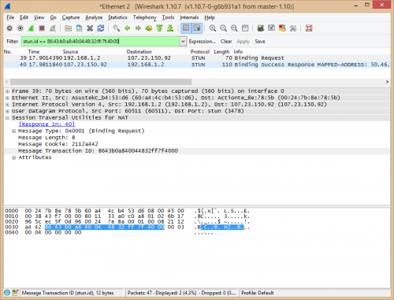
Task: Edit capture filters icon
Action: [261, 28]
